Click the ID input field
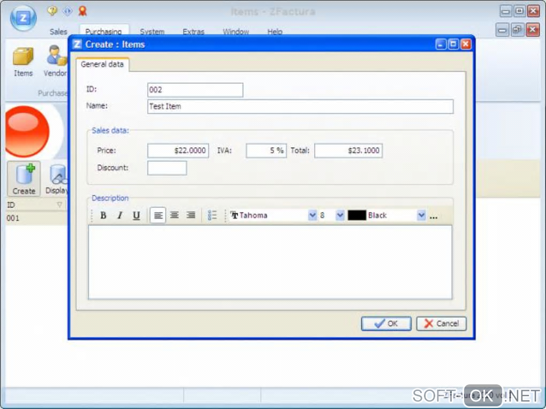The image size is (546, 409). 195,90
